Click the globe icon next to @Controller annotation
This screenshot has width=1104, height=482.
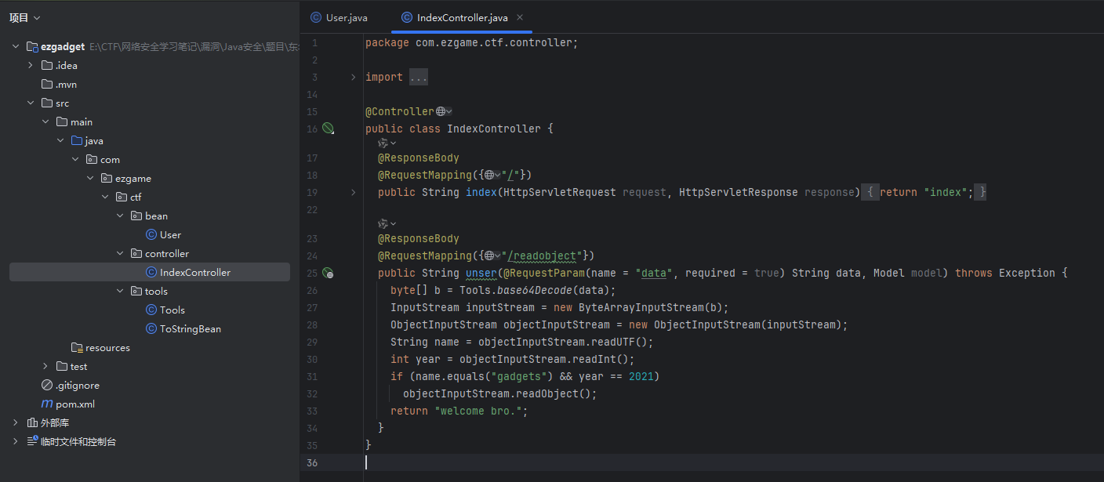(441, 111)
